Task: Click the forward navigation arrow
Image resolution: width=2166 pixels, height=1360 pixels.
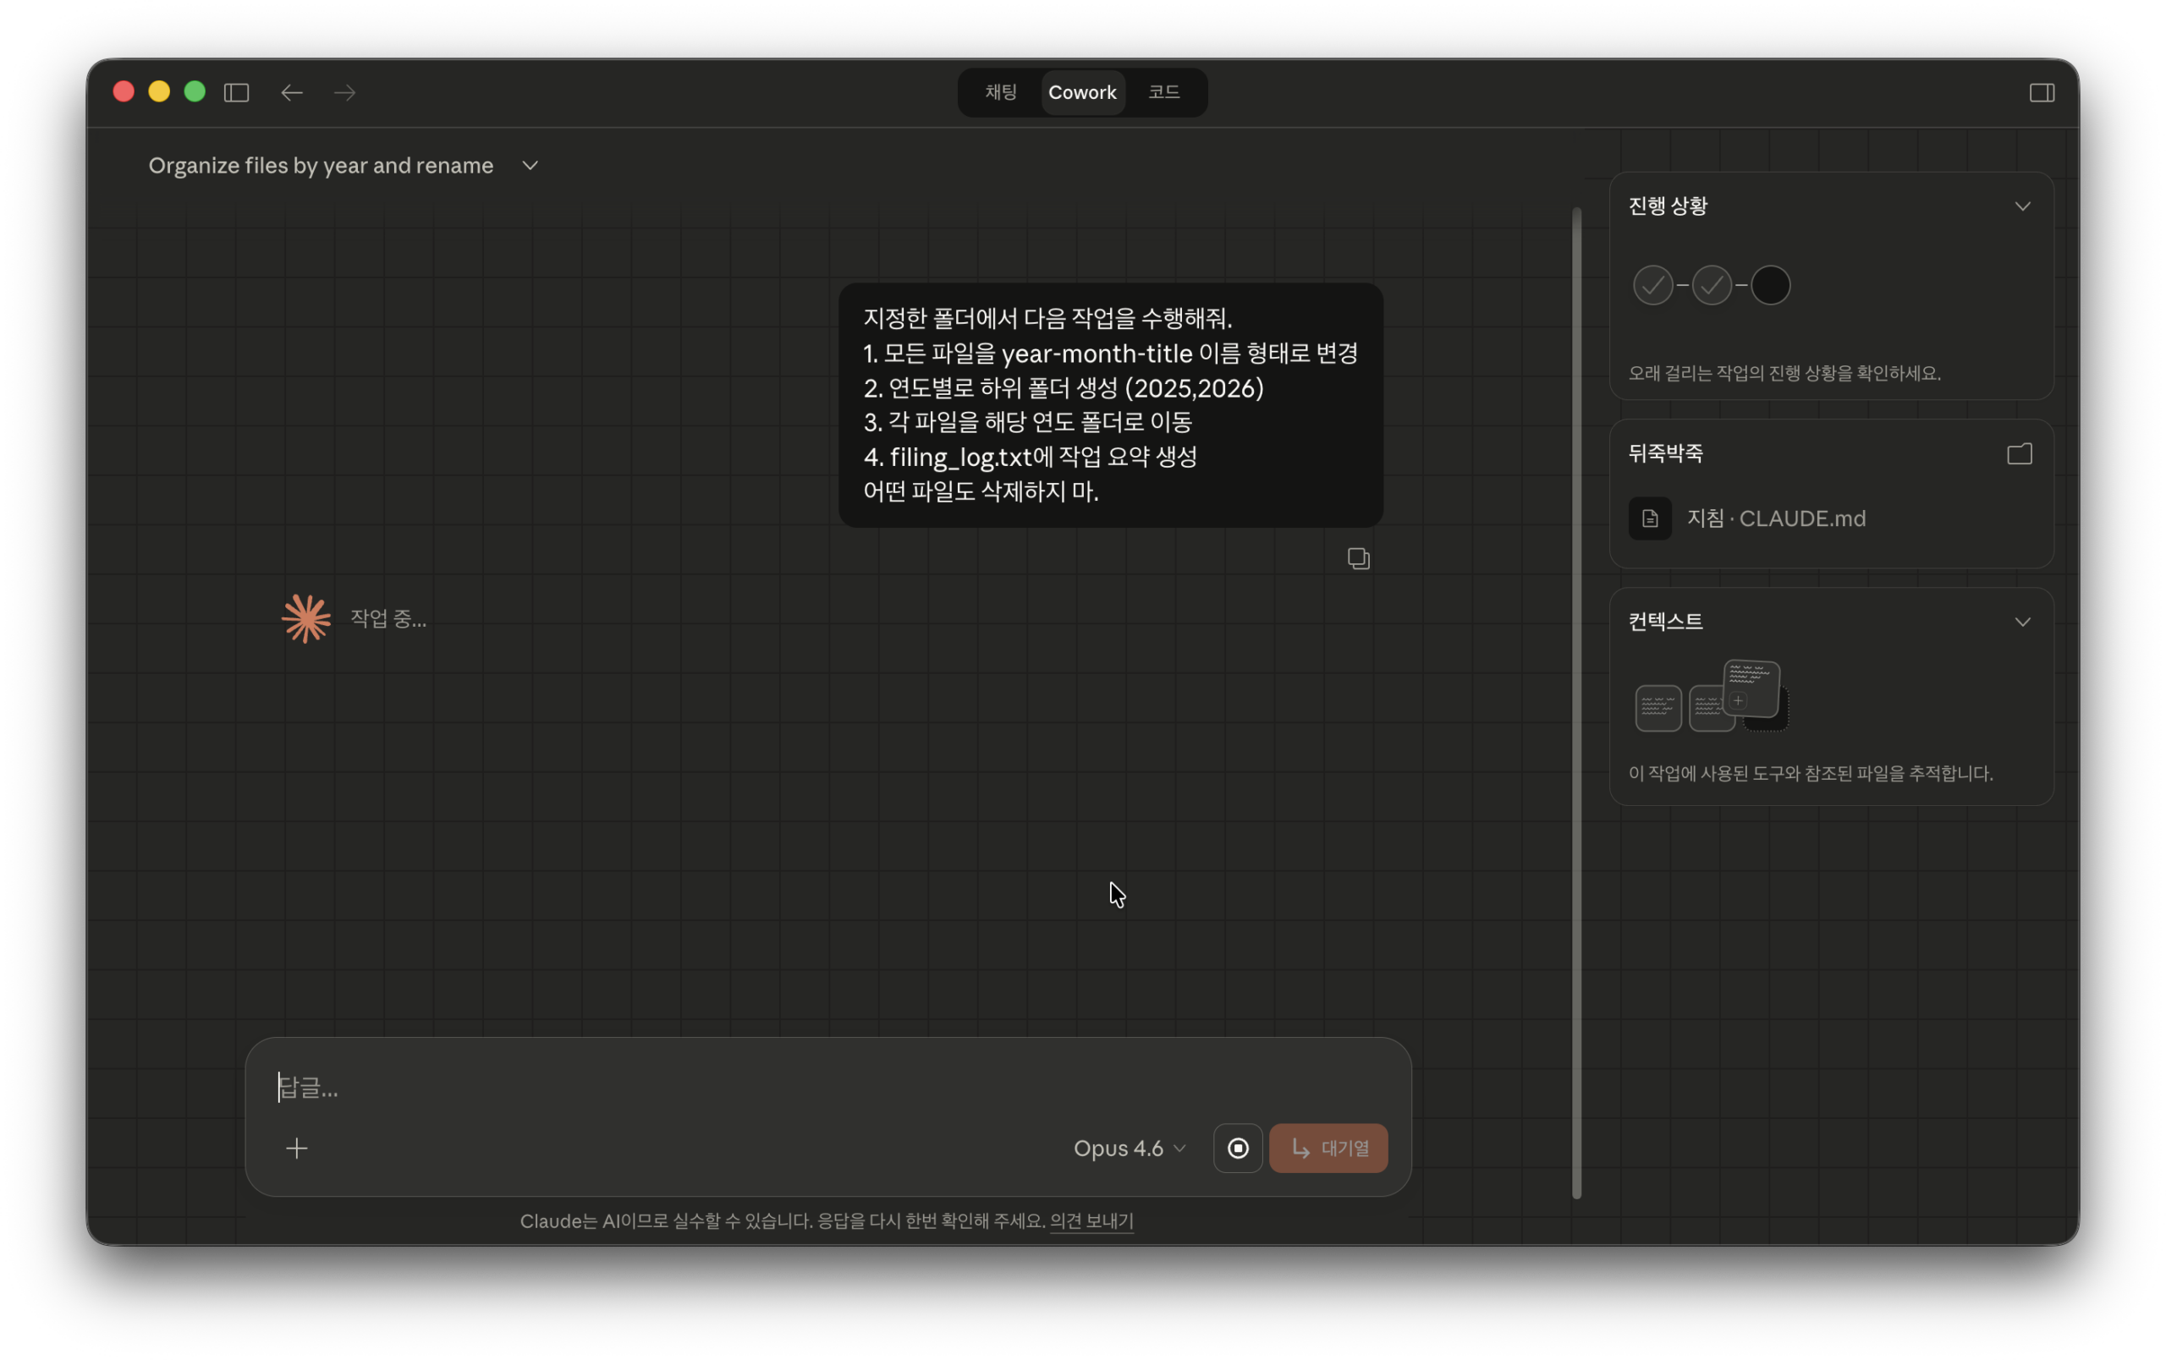Action: pyautogui.click(x=344, y=92)
